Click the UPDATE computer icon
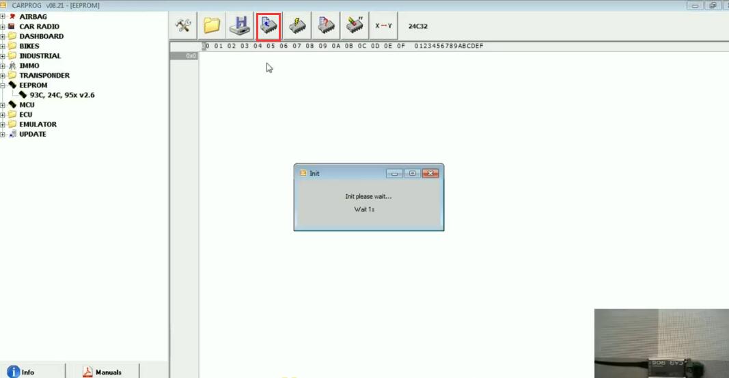This screenshot has width=729, height=378. pyautogui.click(x=12, y=134)
